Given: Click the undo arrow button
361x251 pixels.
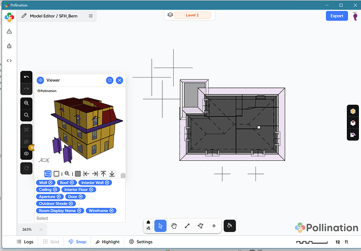Looking at the screenshot, I should click(27, 77).
